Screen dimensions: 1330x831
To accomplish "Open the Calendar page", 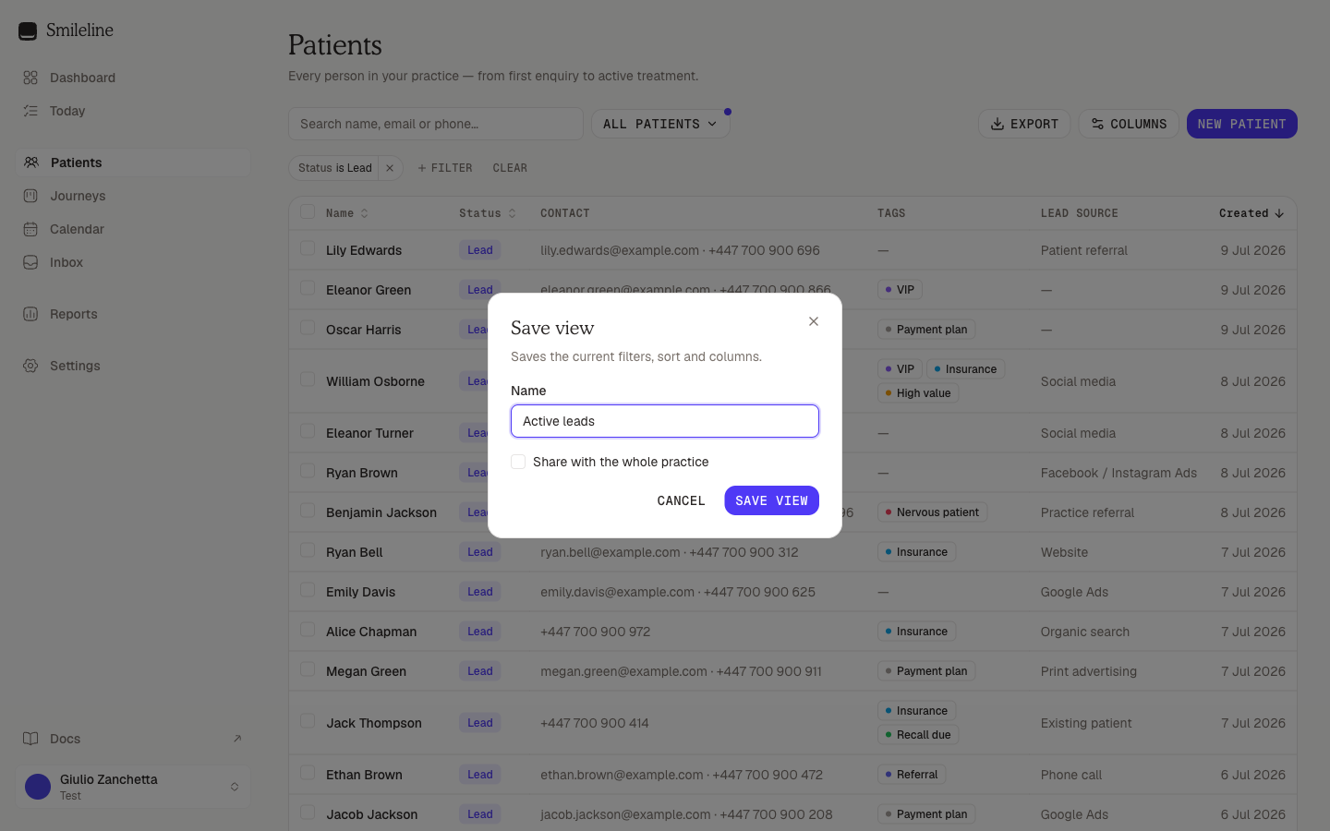I will [133, 229].
